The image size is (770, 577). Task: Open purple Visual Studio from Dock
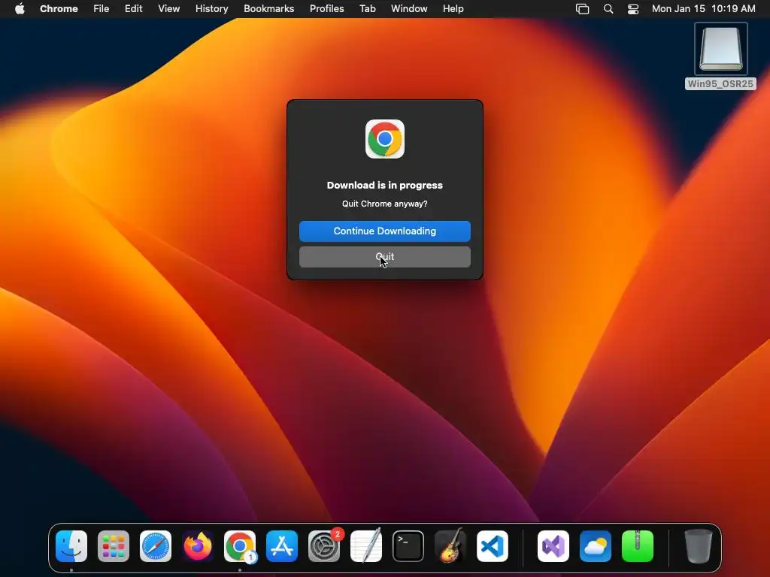[x=553, y=546]
